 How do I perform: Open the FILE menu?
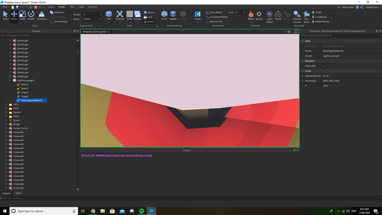coord(5,7)
